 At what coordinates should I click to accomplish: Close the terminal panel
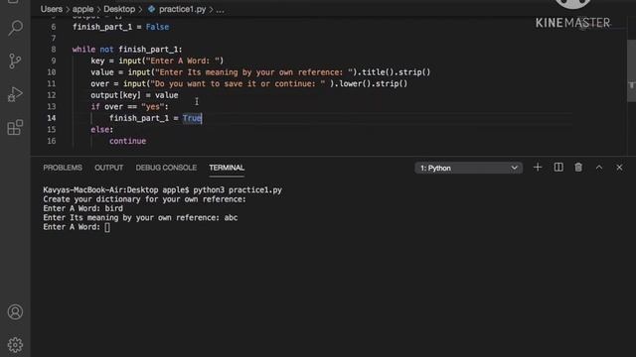pyautogui.click(x=619, y=168)
